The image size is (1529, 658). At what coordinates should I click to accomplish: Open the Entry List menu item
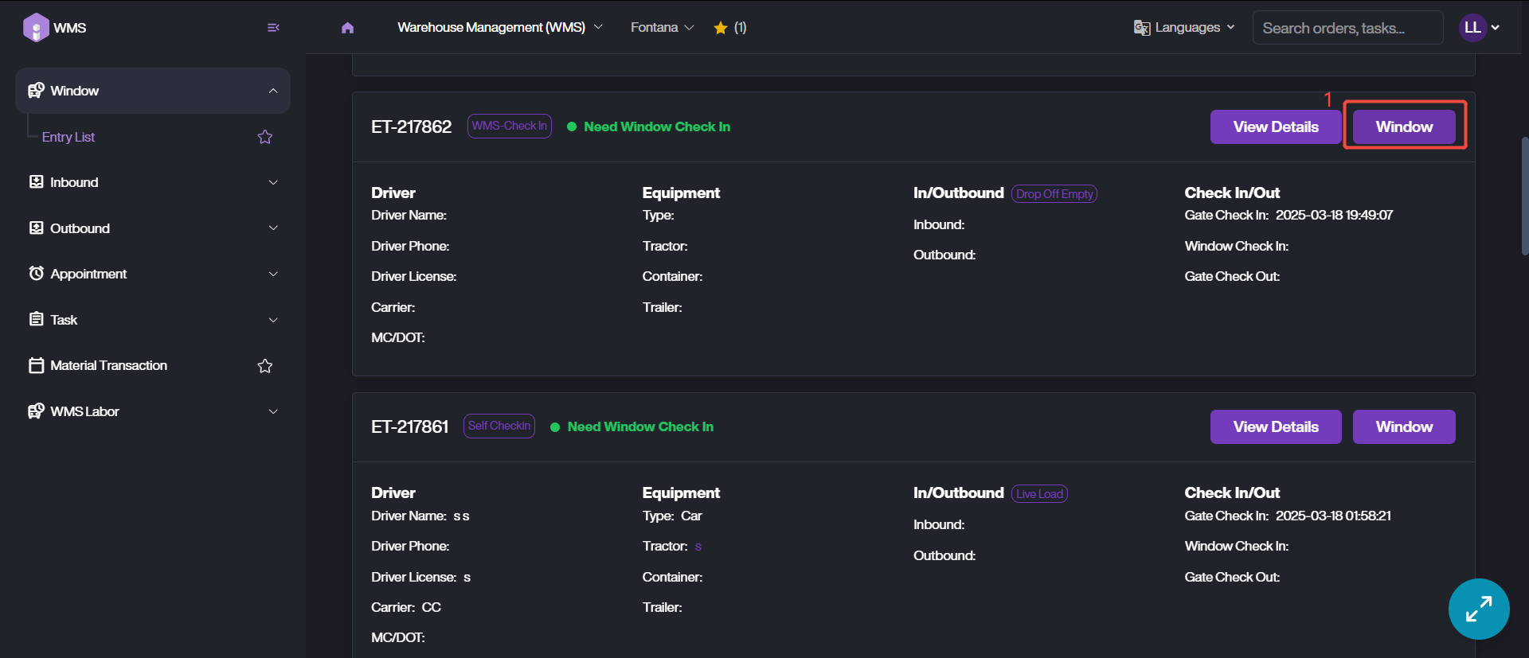click(x=68, y=137)
